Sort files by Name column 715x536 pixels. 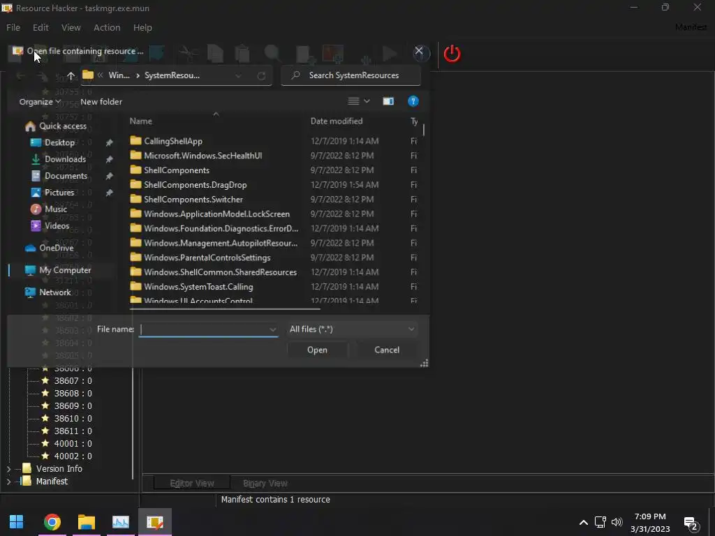click(140, 121)
